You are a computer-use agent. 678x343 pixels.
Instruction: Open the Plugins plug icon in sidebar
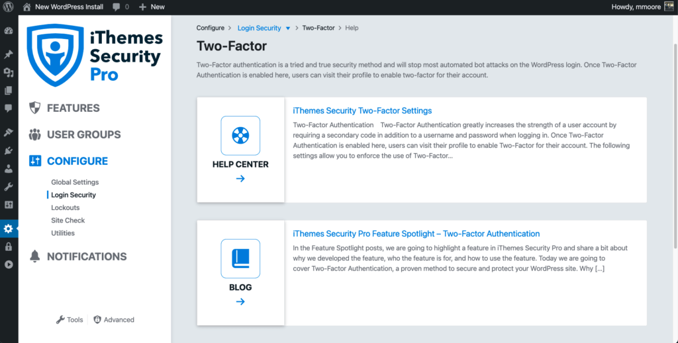point(9,151)
